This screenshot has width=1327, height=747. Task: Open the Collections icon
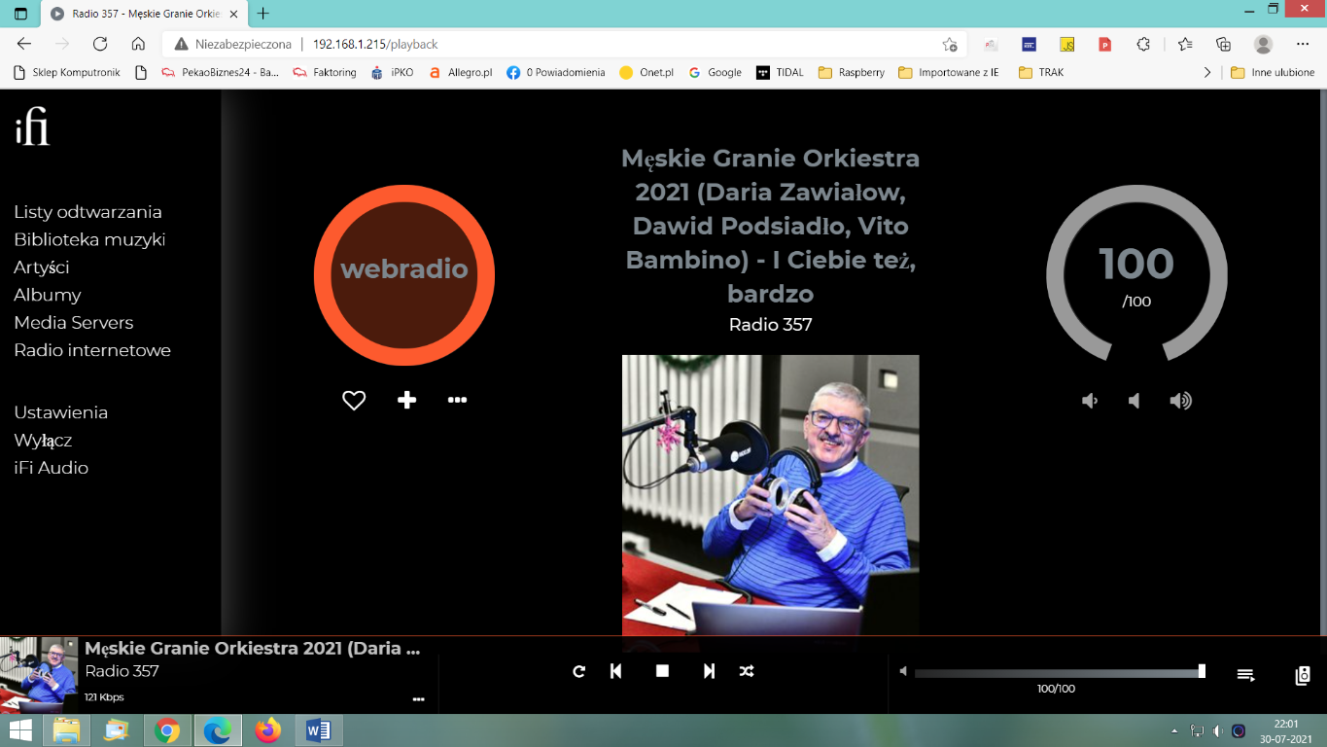[1223, 44]
